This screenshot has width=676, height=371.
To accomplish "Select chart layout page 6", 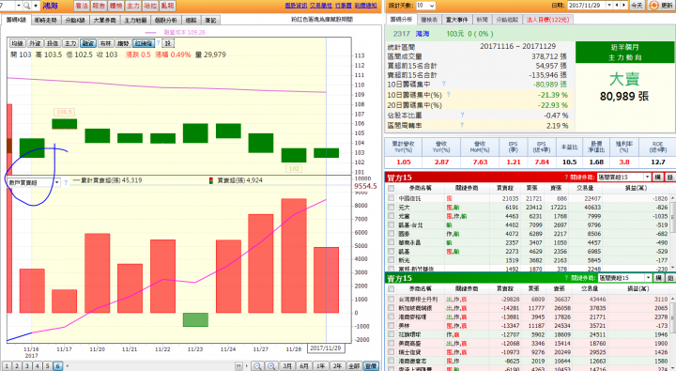I will coord(58,365).
